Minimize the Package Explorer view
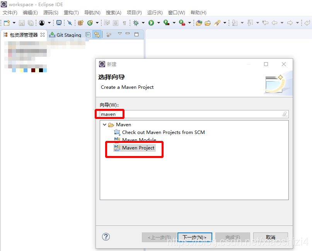 coord(128,33)
